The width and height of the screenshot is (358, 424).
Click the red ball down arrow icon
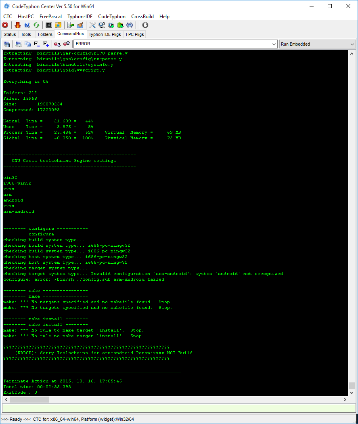[57, 44]
